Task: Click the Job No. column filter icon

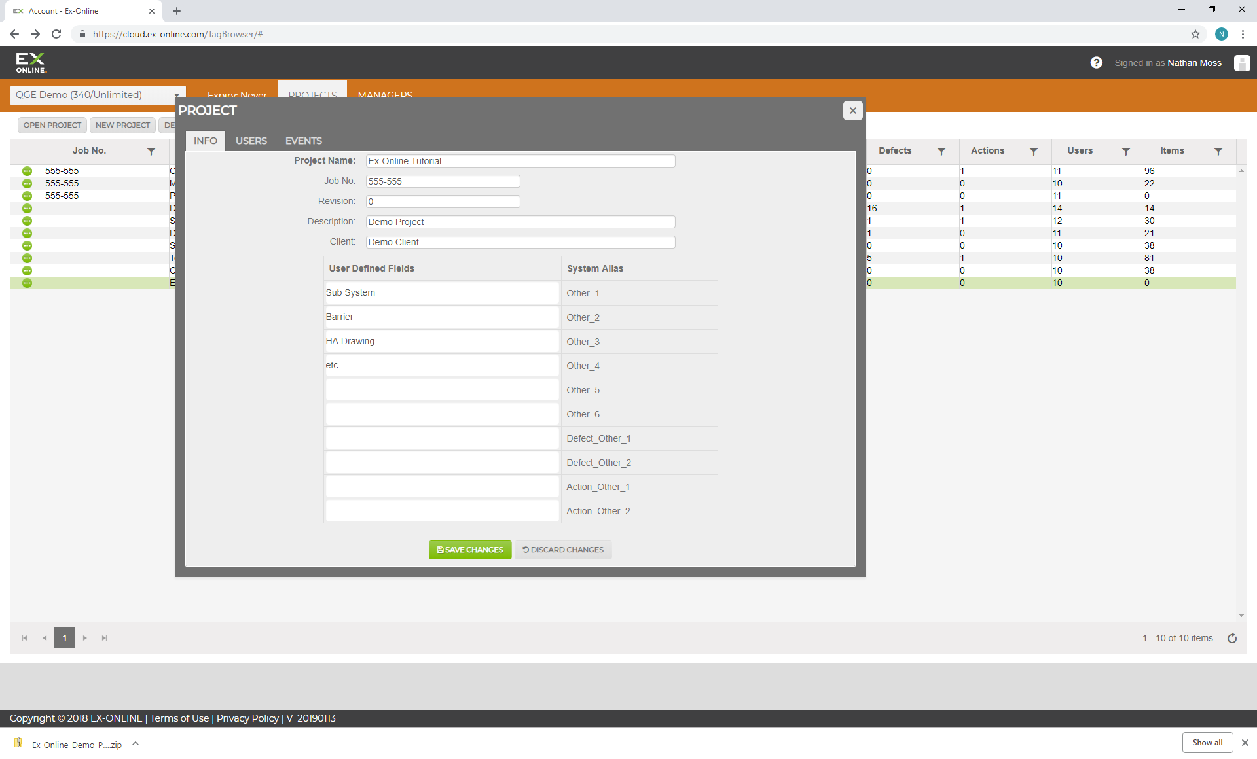Action: (x=151, y=151)
